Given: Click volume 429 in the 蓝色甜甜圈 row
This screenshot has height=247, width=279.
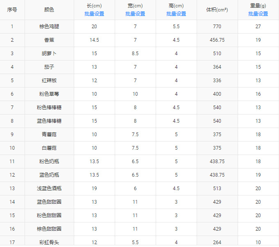Looking at the screenshot, I should (217, 202).
